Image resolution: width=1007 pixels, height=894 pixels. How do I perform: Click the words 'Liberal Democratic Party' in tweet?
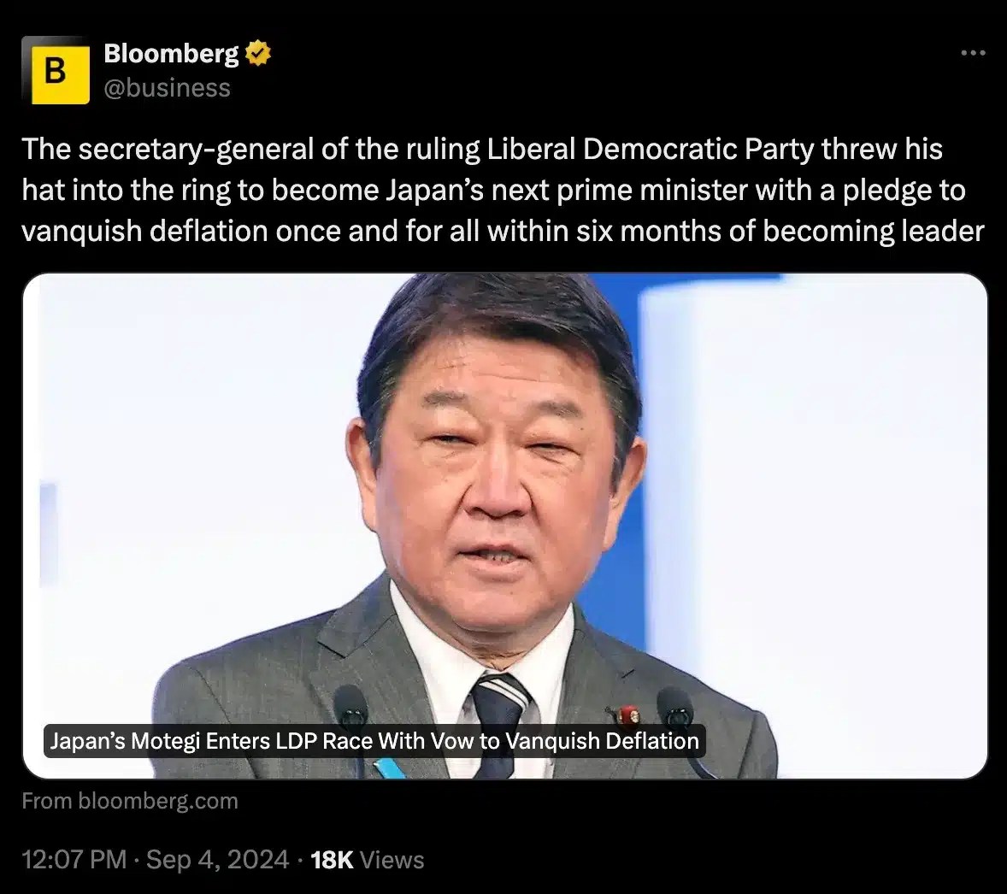[x=651, y=149]
